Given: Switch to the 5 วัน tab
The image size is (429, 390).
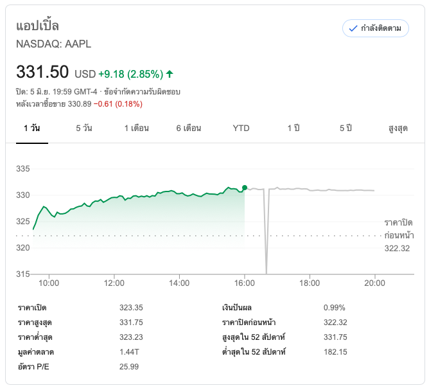Looking at the screenshot, I should click(x=83, y=128).
